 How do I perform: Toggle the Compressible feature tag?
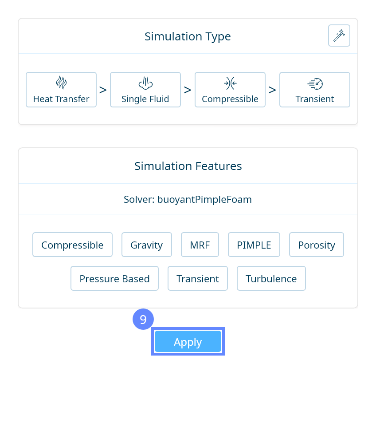(72, 245)
